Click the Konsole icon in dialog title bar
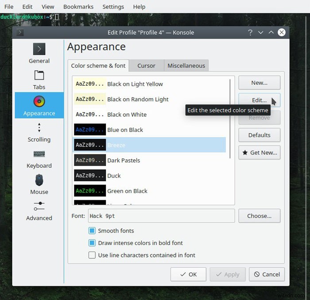Screen dimensions: 310x300 coord(20,32)
